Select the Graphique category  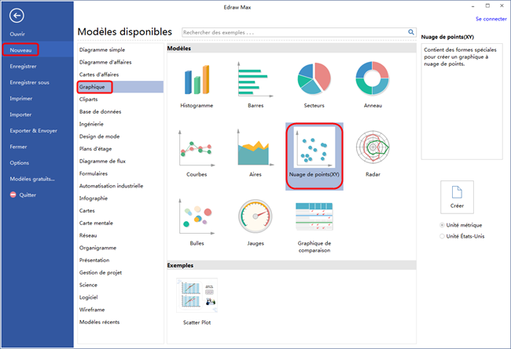(x=120, y=87)
